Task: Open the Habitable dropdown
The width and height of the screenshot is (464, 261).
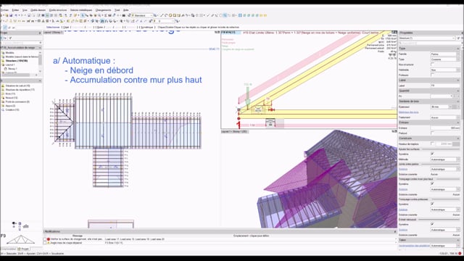Action: click(445, 70)
